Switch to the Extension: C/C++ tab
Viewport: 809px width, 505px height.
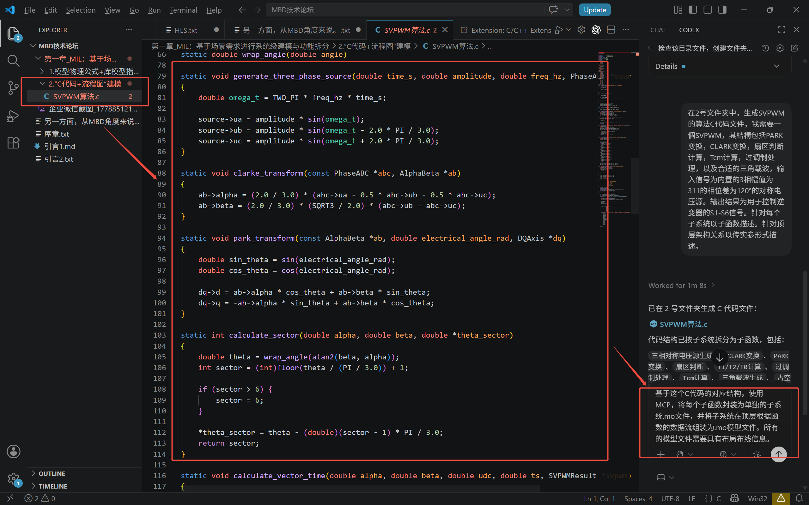[x=505, y=30]
